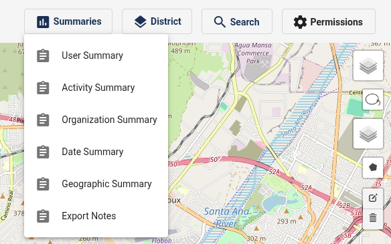Image resolution: width=391 pixels, height=244 pixels.
Task: Click the magnifier icon on Search
Action: [220, 22]
